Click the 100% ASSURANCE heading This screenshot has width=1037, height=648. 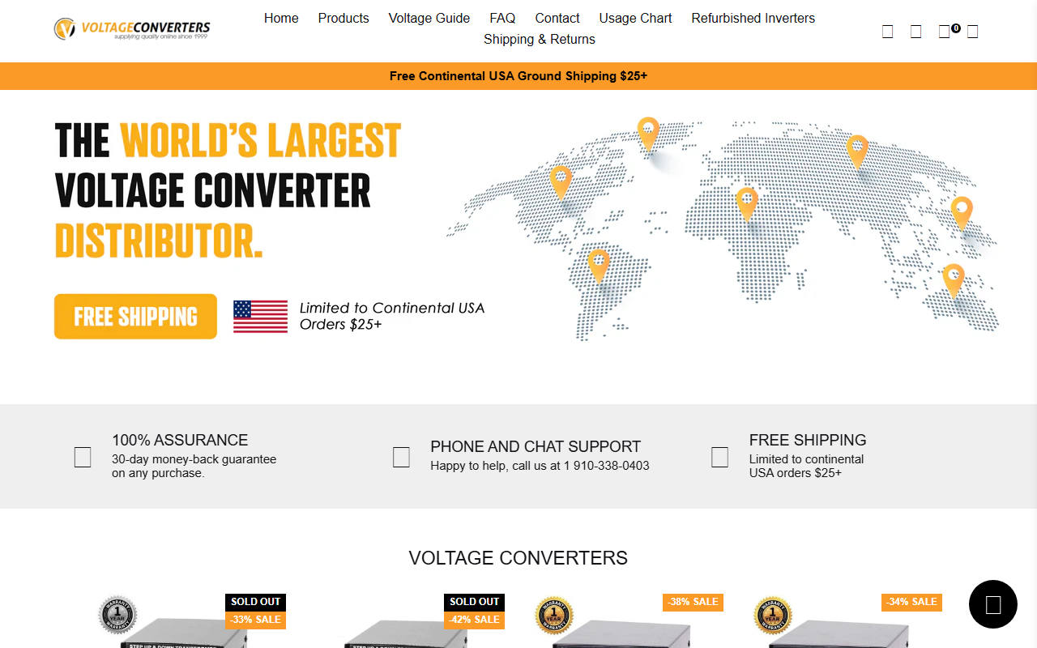pyautogui.click(x=180, y=440)
